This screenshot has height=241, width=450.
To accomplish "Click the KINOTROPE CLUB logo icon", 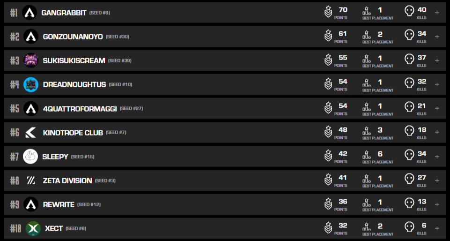I will (x=30, y=133).
